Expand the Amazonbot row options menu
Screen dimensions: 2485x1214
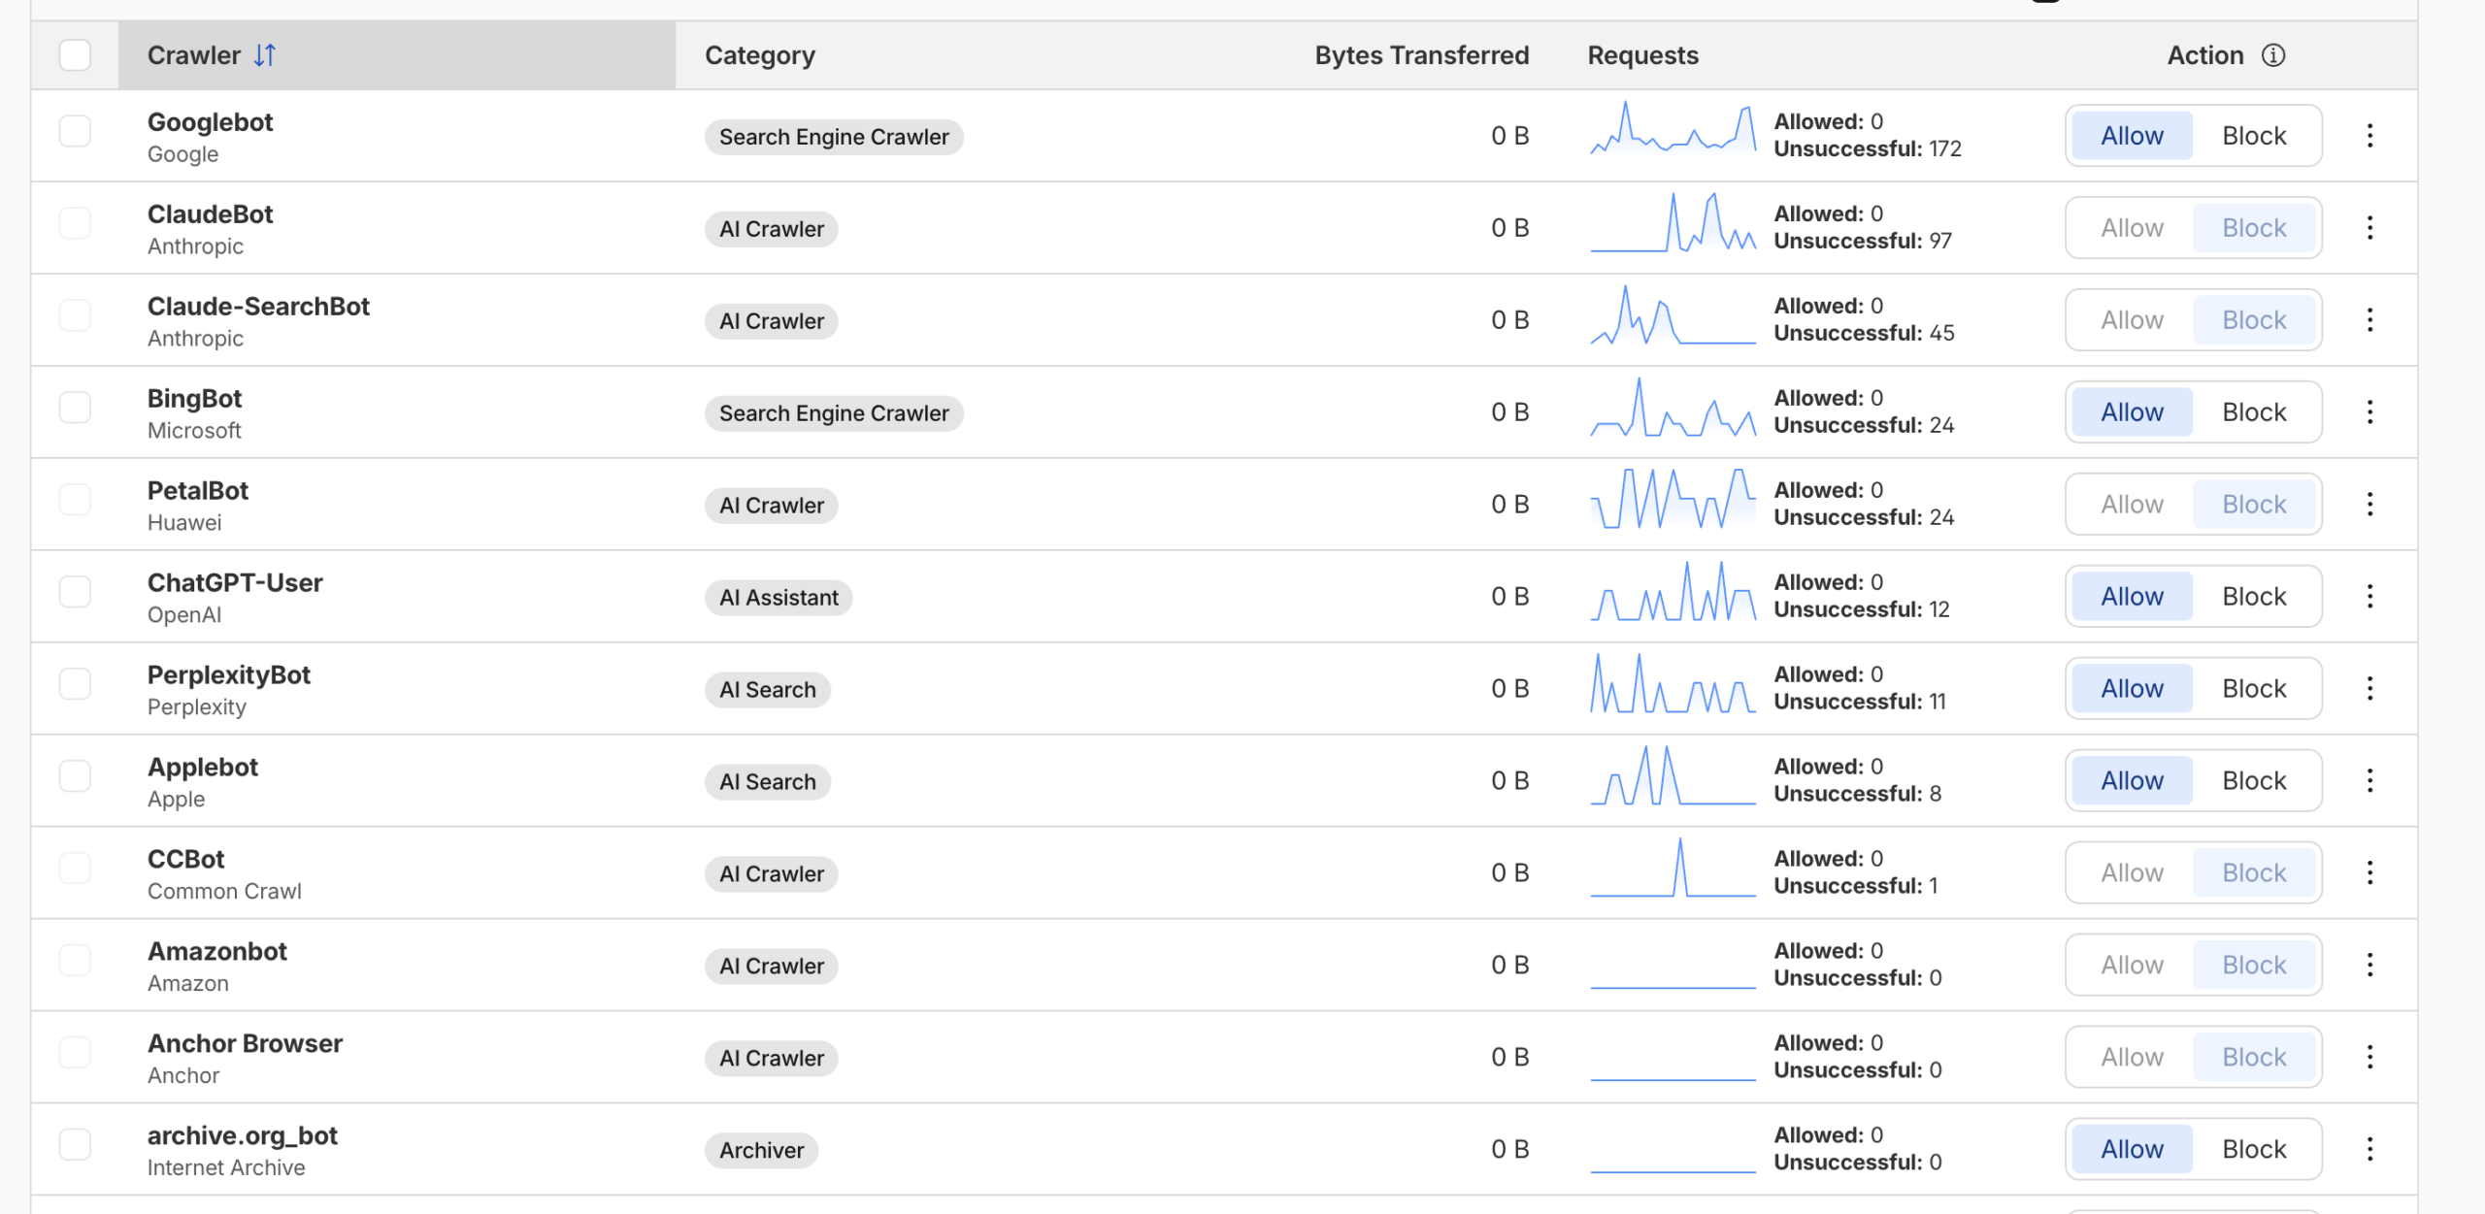tap(2369, 966)
